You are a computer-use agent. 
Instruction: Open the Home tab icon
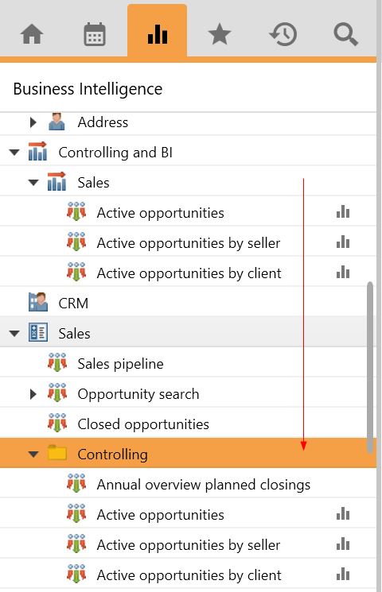[x=32, y=34]
